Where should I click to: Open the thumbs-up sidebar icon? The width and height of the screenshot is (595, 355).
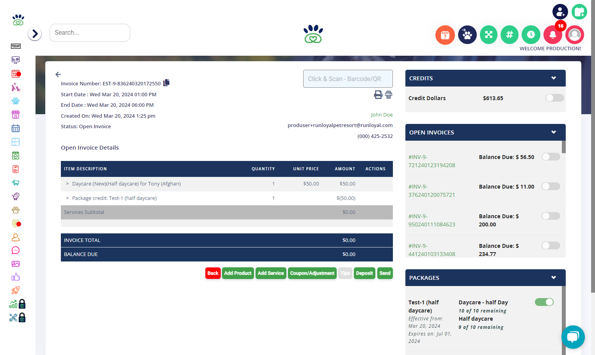[x=16, y=277]
